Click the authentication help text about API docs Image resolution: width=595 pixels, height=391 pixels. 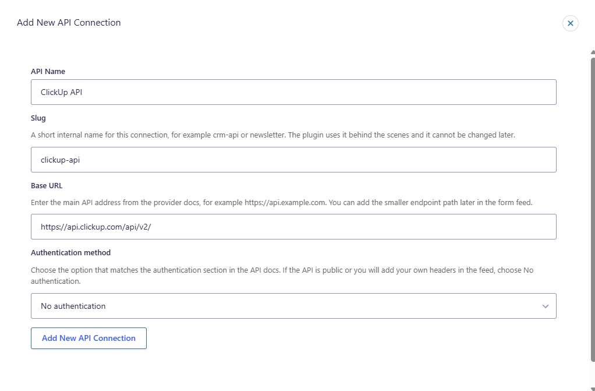(x=282, y=276)
